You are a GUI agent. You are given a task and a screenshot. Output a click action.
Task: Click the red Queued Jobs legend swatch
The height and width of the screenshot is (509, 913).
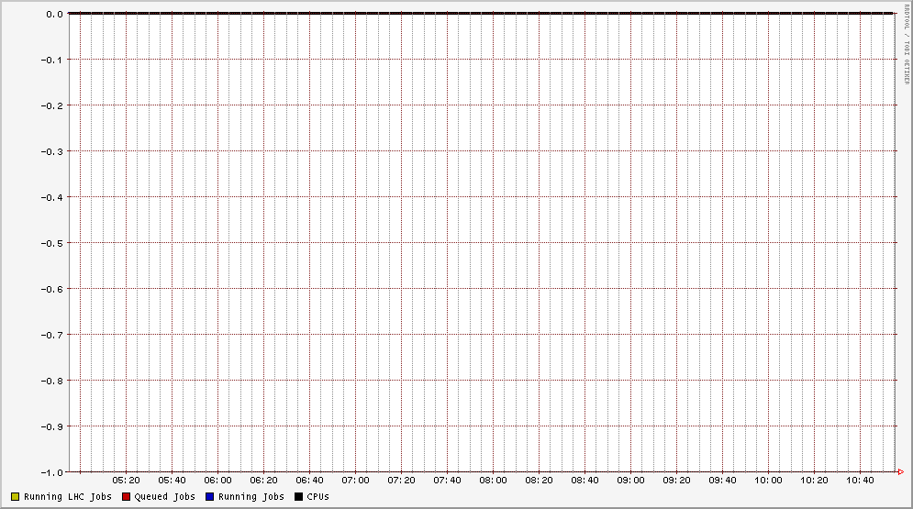coord(126,497)
